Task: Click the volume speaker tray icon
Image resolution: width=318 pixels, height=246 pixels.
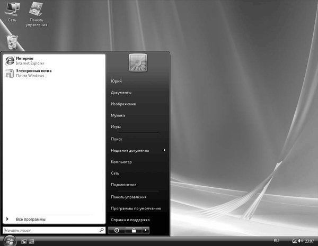Action: 301,241
